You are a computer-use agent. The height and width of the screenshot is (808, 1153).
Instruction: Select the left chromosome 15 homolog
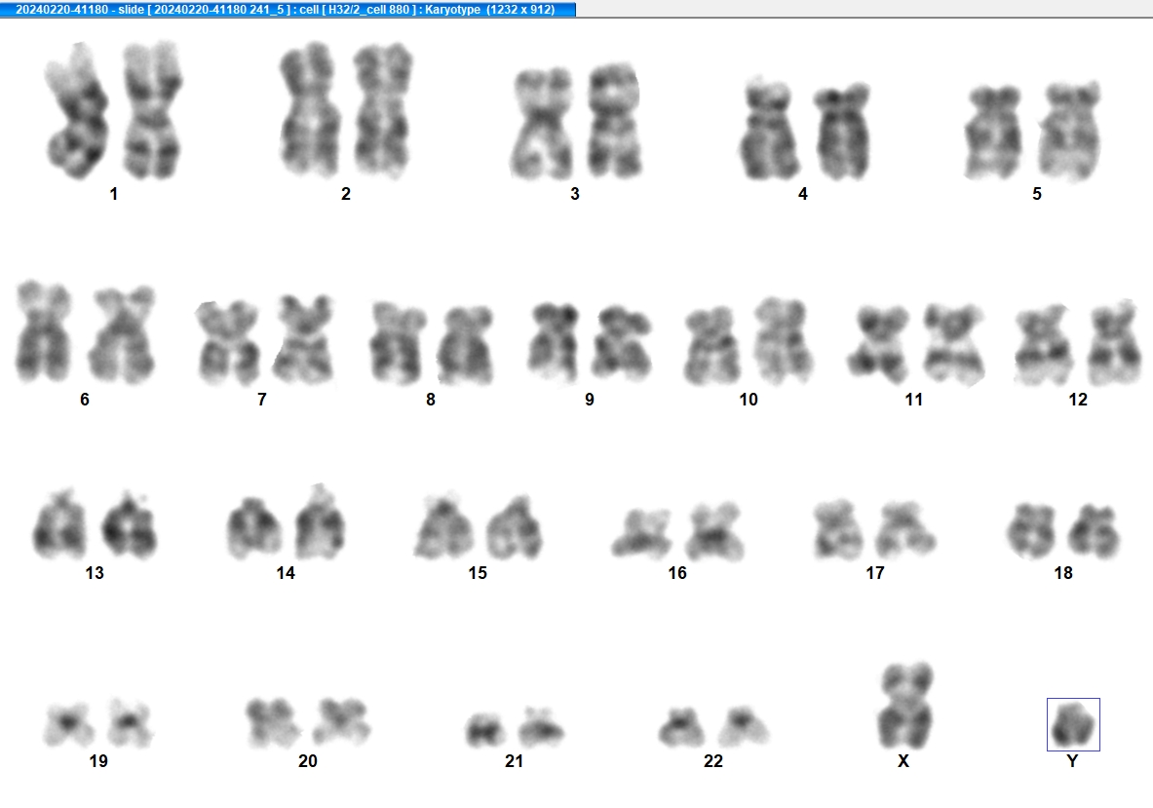pyautogui.click(x=443, y=526)
